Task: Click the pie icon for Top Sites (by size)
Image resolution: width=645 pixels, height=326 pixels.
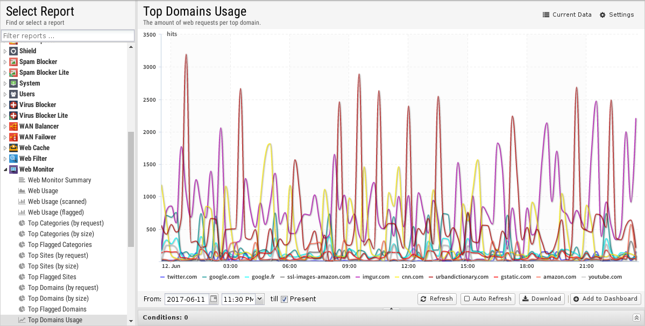Action: (x=22, y=266)
